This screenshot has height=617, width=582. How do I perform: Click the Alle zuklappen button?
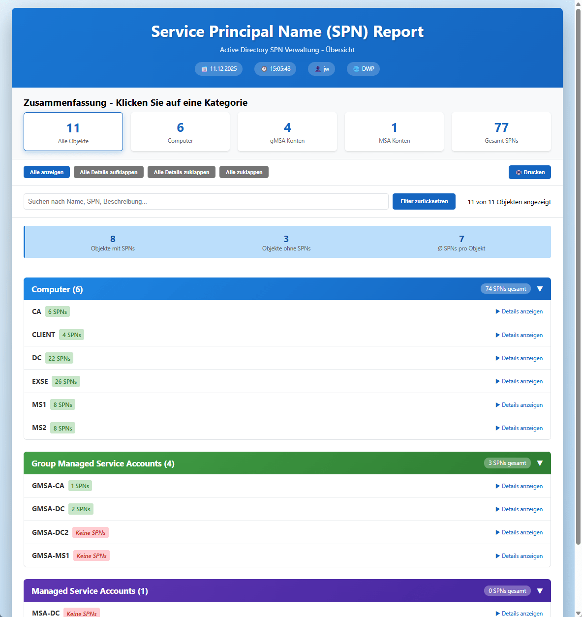point(244,172)
